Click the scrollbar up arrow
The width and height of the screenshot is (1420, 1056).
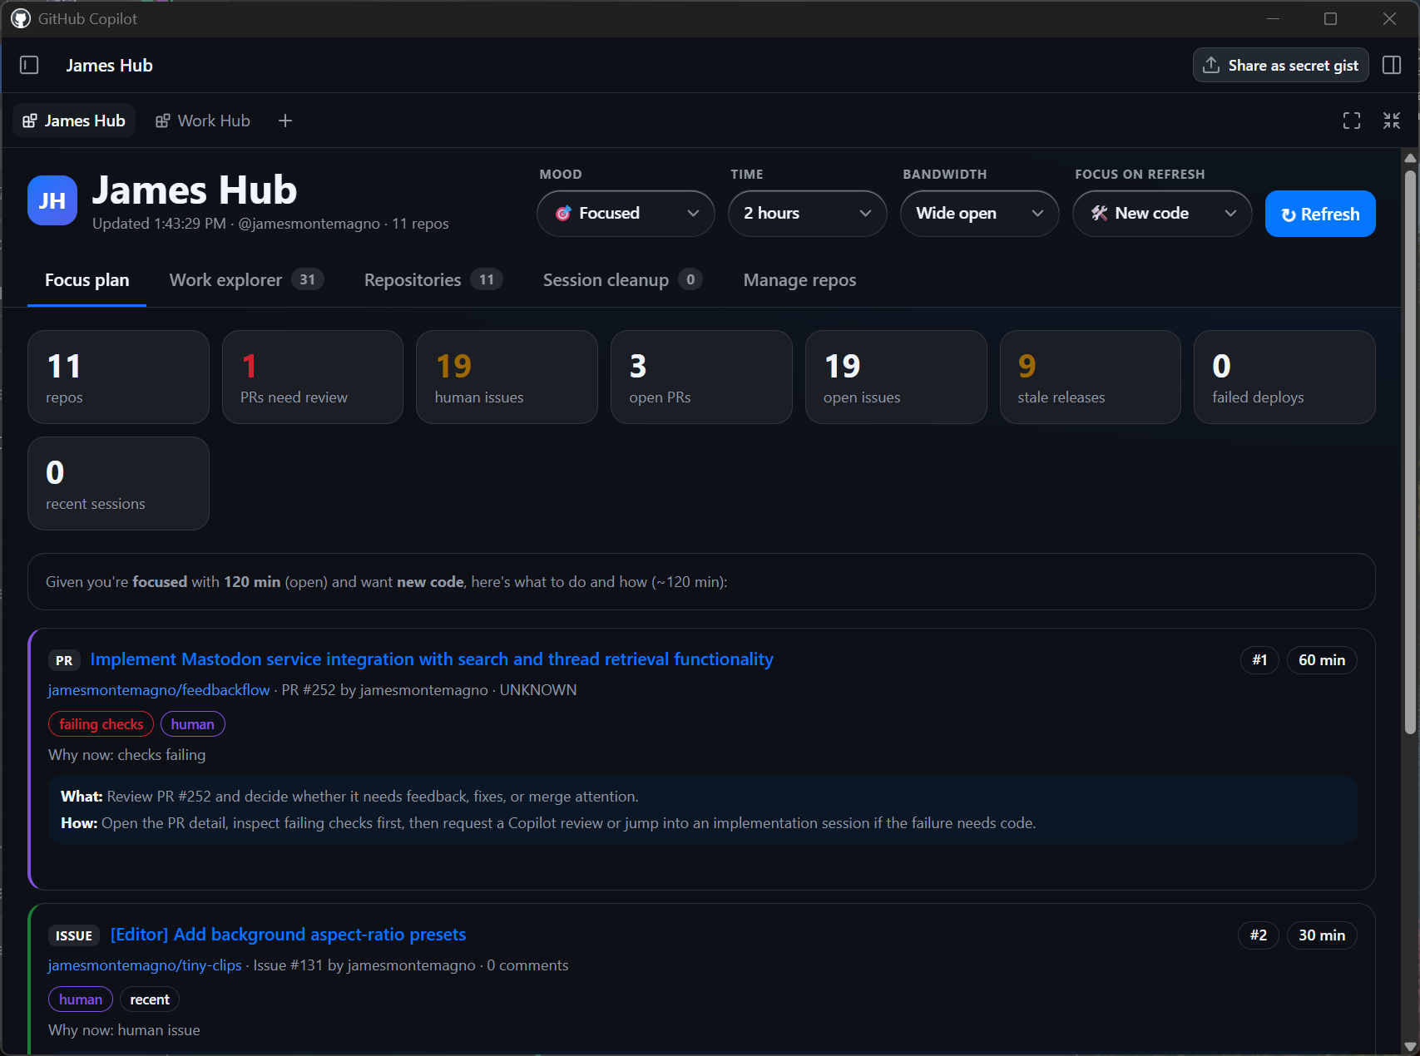[1410, 158]
